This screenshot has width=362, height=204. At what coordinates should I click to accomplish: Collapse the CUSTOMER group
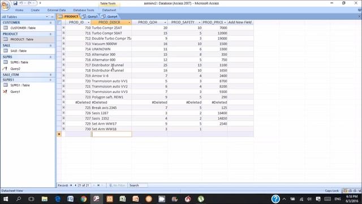[x=50, y=23]
